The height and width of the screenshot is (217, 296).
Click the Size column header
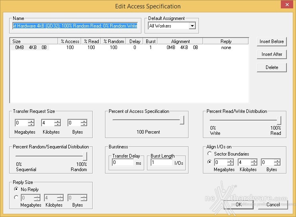point(34,41)
